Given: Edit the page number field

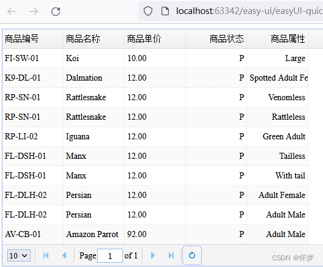Looking at the screenshot, I should point(110,255).
